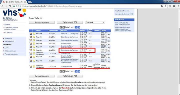Open the Chrome three-dot menu

178,6
